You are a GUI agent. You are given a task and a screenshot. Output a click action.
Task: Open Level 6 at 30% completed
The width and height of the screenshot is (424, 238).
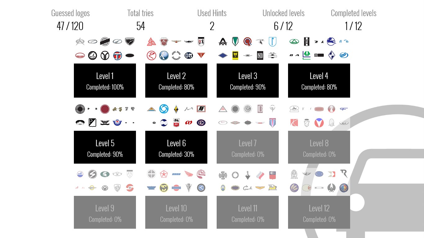coord(176,147)
